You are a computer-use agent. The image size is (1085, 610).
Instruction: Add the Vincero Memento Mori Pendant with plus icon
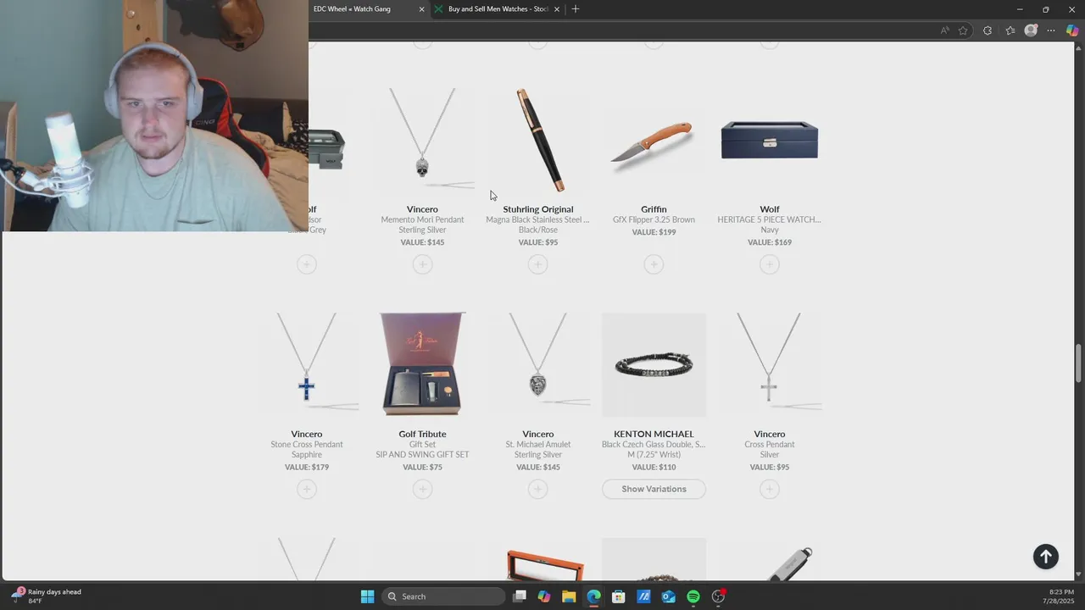point(422,264)
